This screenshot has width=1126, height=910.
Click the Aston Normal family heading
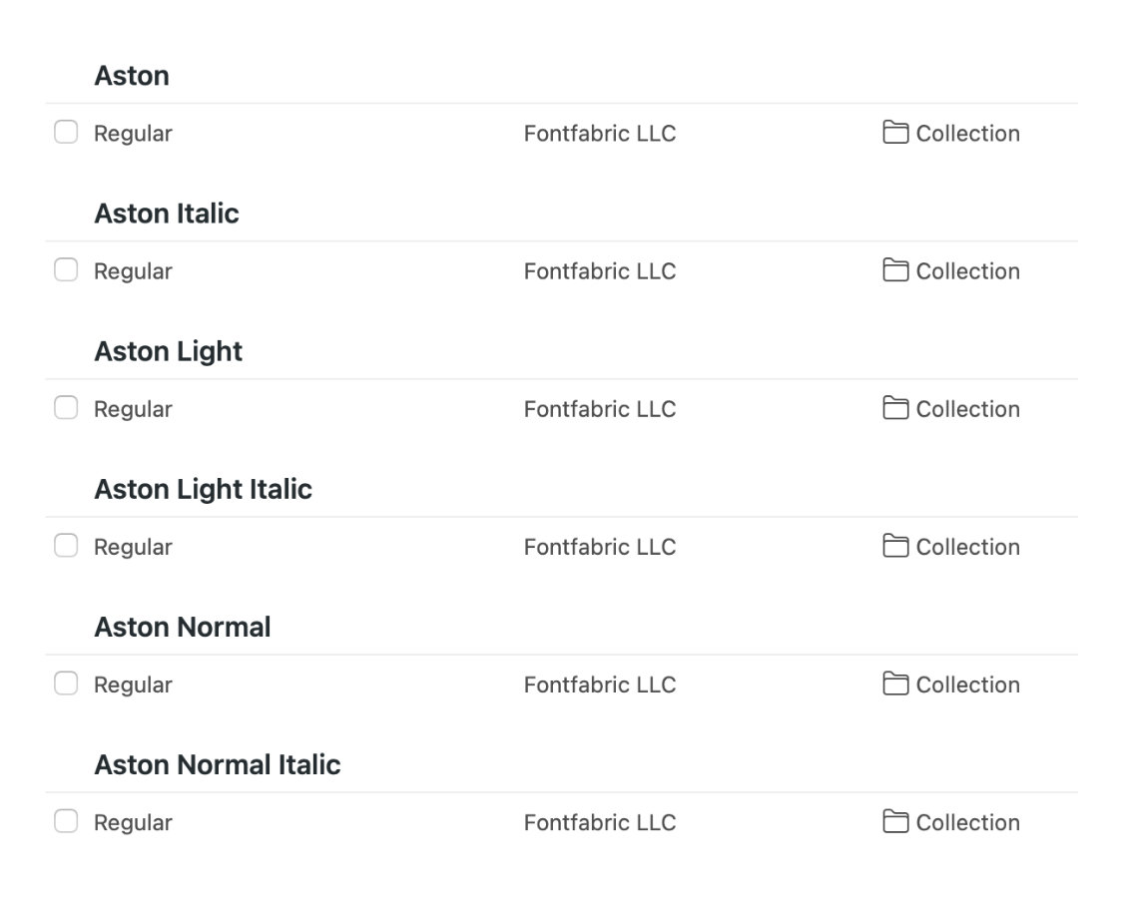click(x=182, y=627)
